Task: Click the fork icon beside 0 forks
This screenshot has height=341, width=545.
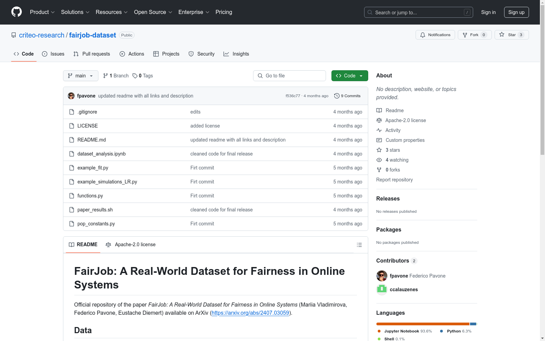Action: (379, 170)
